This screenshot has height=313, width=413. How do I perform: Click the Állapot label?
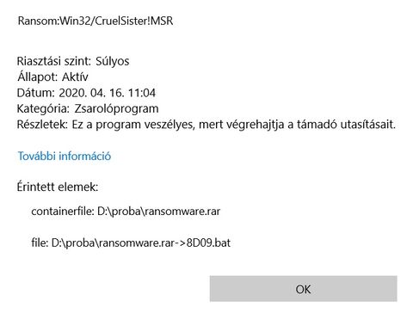tap(38, 77)
